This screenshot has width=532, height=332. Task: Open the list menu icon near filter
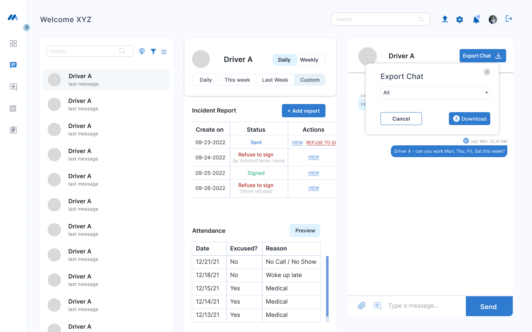[164, 52]
